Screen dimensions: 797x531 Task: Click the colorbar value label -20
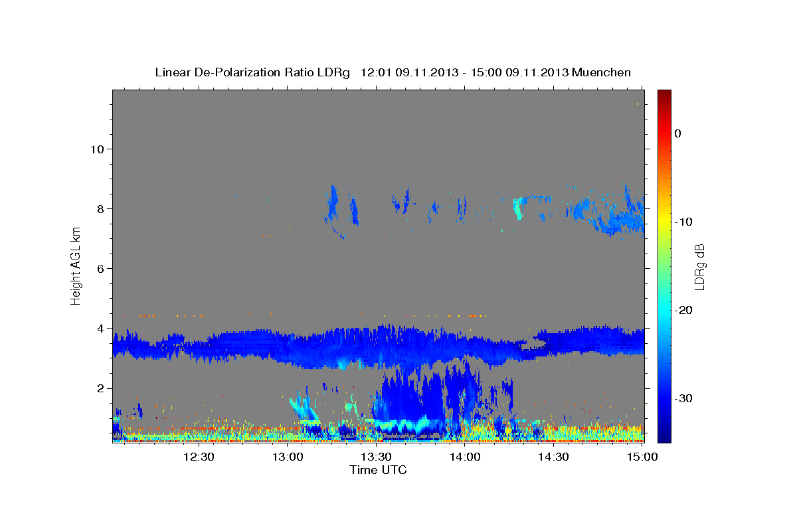click(683, 310)
